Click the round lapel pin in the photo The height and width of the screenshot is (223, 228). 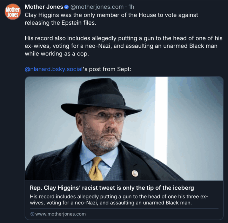click(x=135, y=173)
